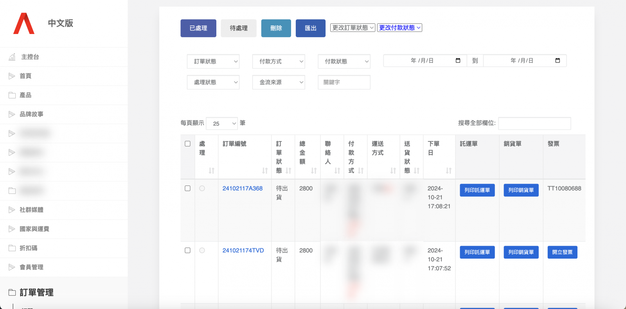Image resolution: width=626 pixels, height=309 pixels.
Task: Sort by 訂單編號 column arrows
Action: (265, 171)
